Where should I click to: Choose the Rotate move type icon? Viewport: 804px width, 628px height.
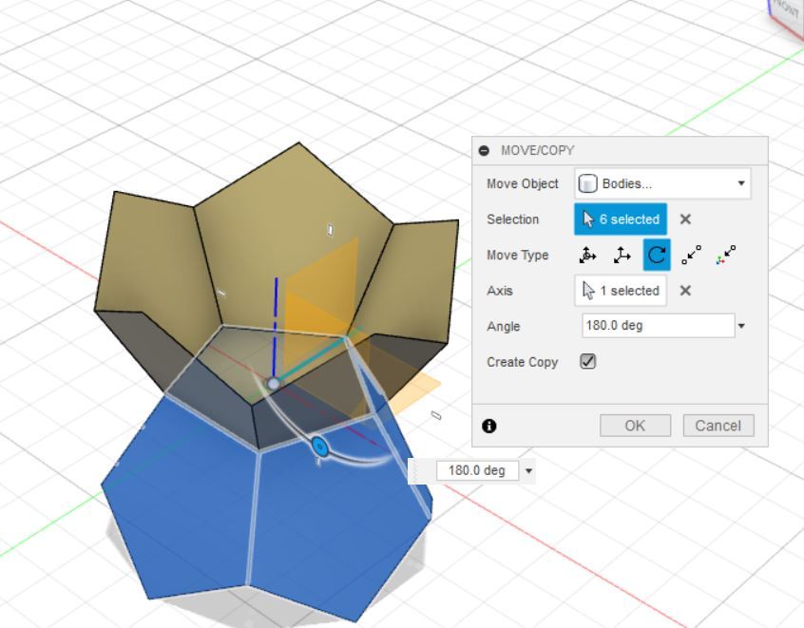click(657, 255)
